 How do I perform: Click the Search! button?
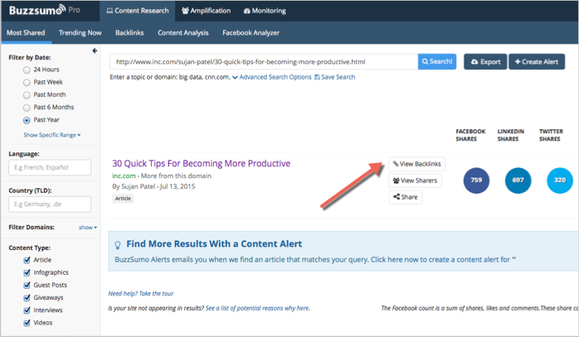[x=437, y=61]
